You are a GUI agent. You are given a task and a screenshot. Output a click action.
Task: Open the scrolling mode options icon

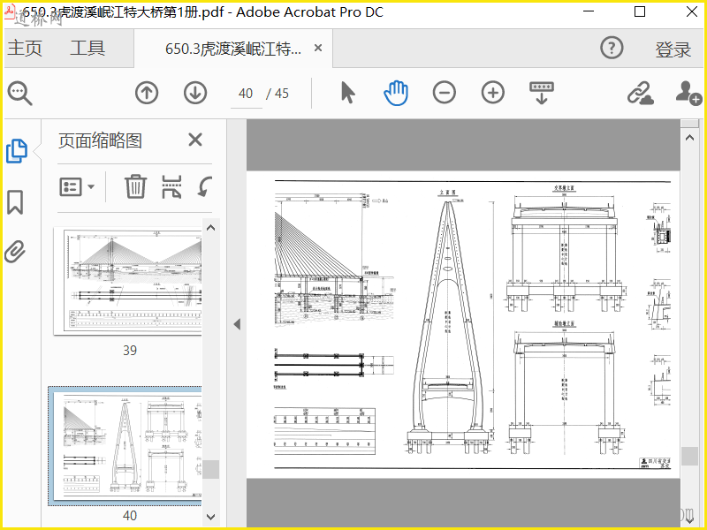coord(542,93)
